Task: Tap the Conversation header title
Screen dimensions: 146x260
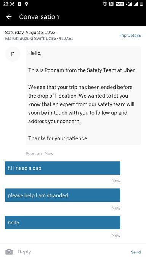Action: tap(39, 17)
